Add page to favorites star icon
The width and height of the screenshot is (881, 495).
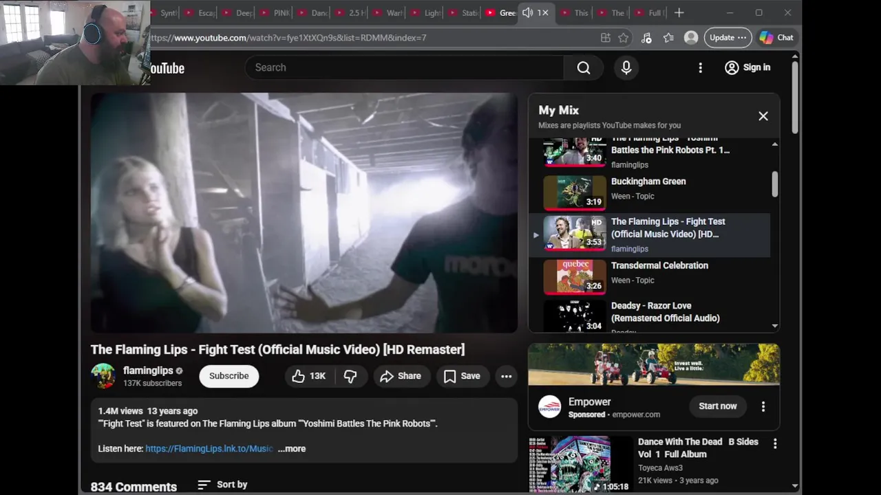click(x=624, y=38)
